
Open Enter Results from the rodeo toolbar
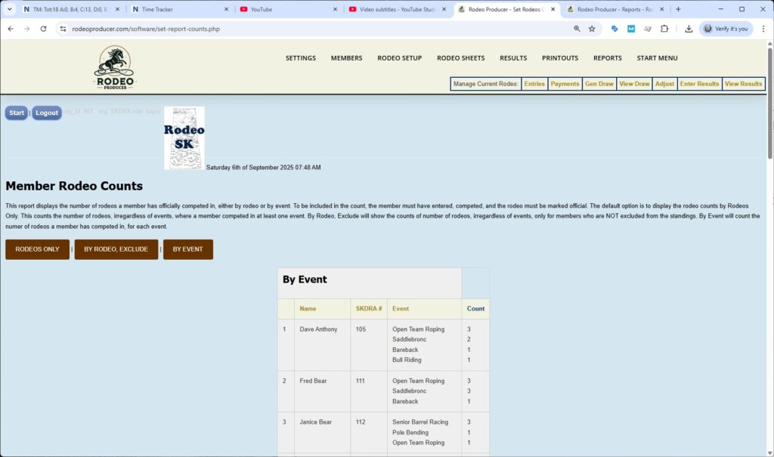(x=699, y=84)
